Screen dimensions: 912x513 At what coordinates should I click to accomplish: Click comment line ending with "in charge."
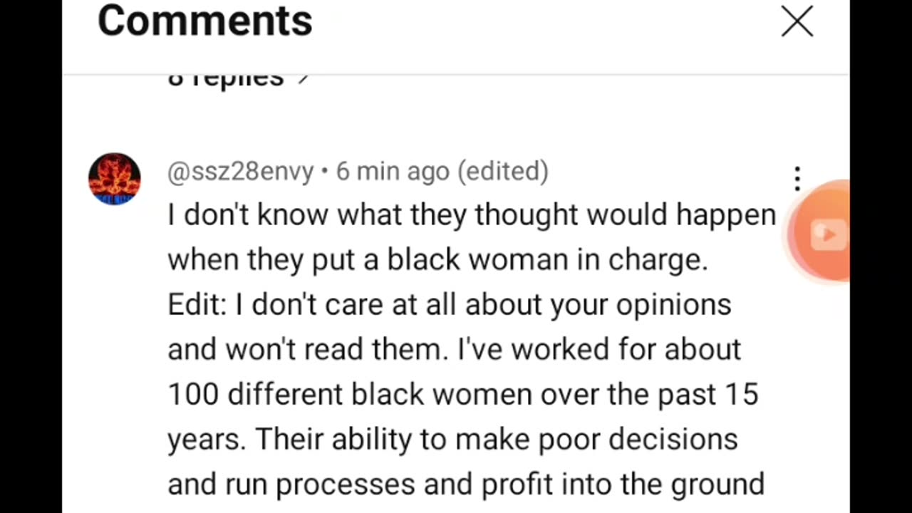click(437, 260)
